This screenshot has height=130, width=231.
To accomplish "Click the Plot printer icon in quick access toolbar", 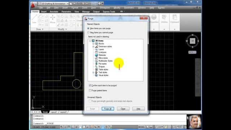I will coord(100,4).
